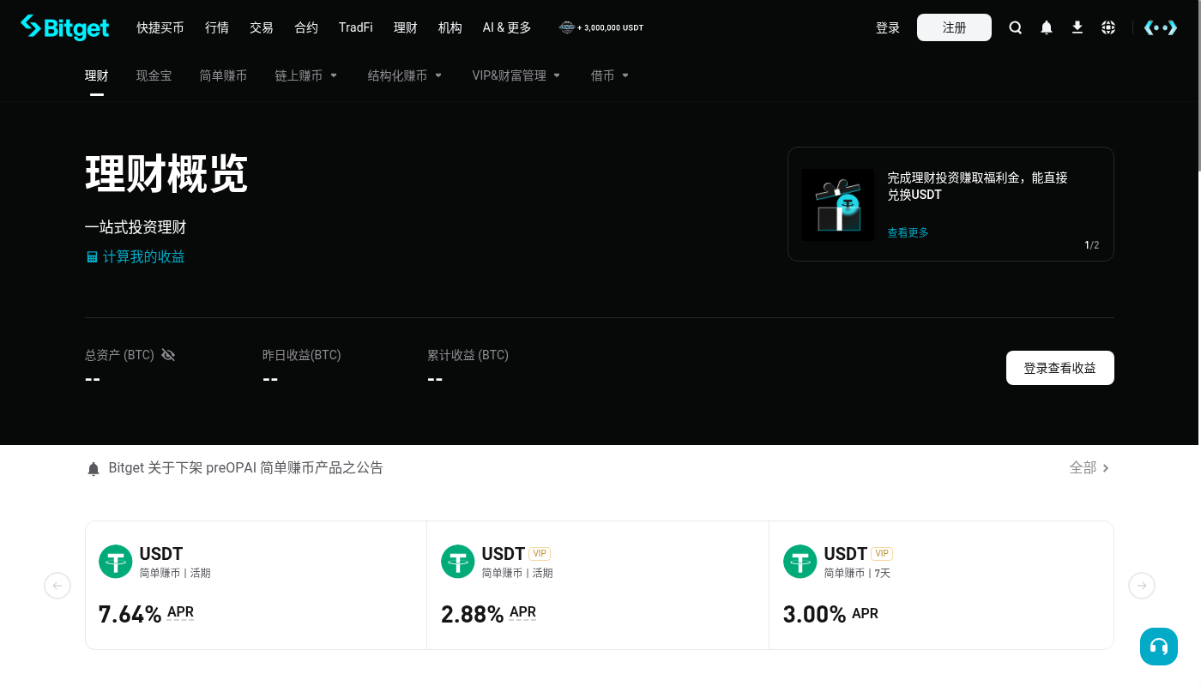The height and width of the screenshot is (686, 1201).
Task: Click the 注册 button
Action: pyautogui.click(x=954, y=27)
